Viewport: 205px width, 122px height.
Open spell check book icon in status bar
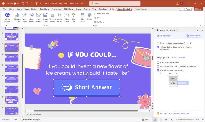pos(15,120)
